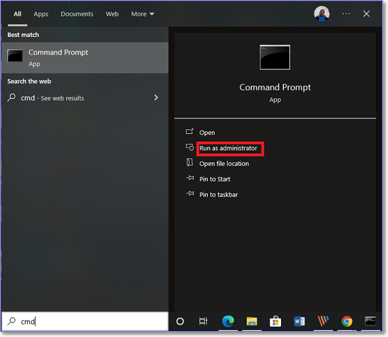388x337 pixels.
Task: Open Microsoft Store from the taskbar
Action: 275,322
